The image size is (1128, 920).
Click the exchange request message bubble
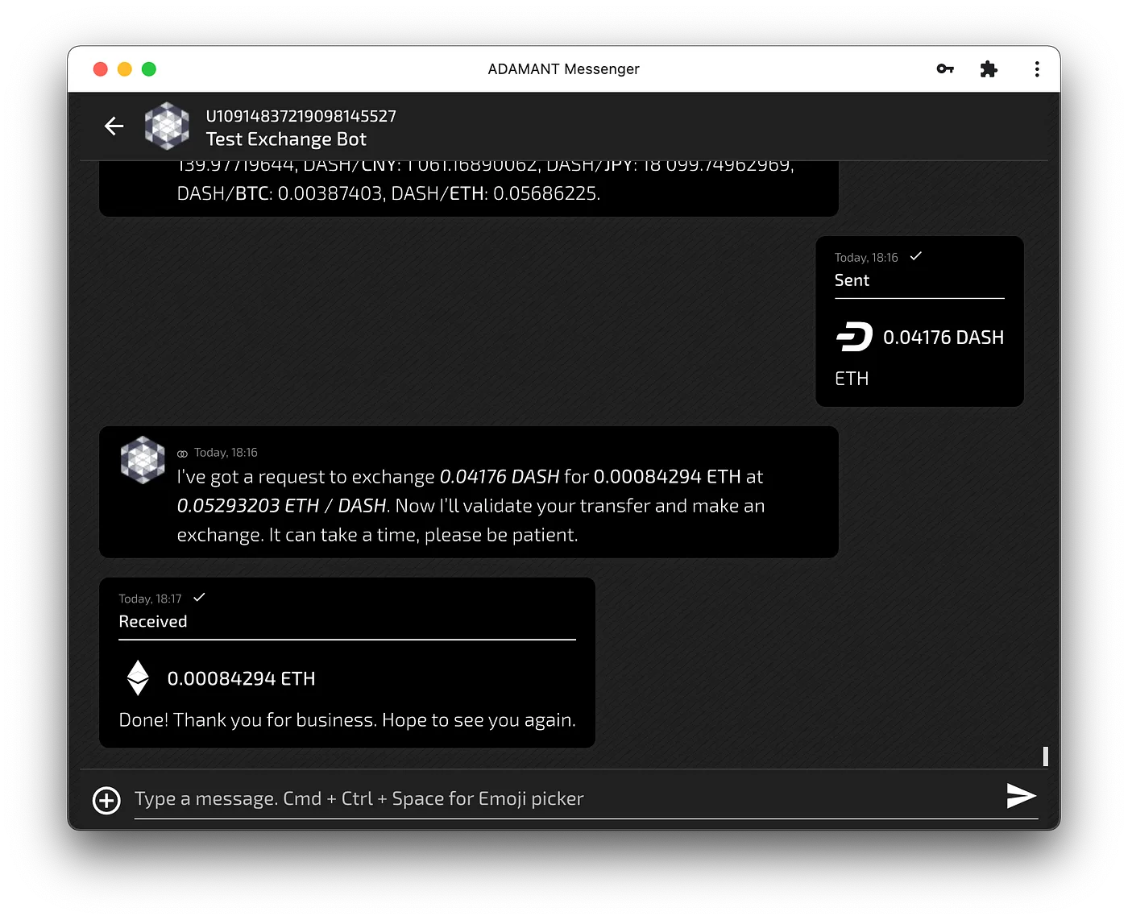[x=469, y=492]
